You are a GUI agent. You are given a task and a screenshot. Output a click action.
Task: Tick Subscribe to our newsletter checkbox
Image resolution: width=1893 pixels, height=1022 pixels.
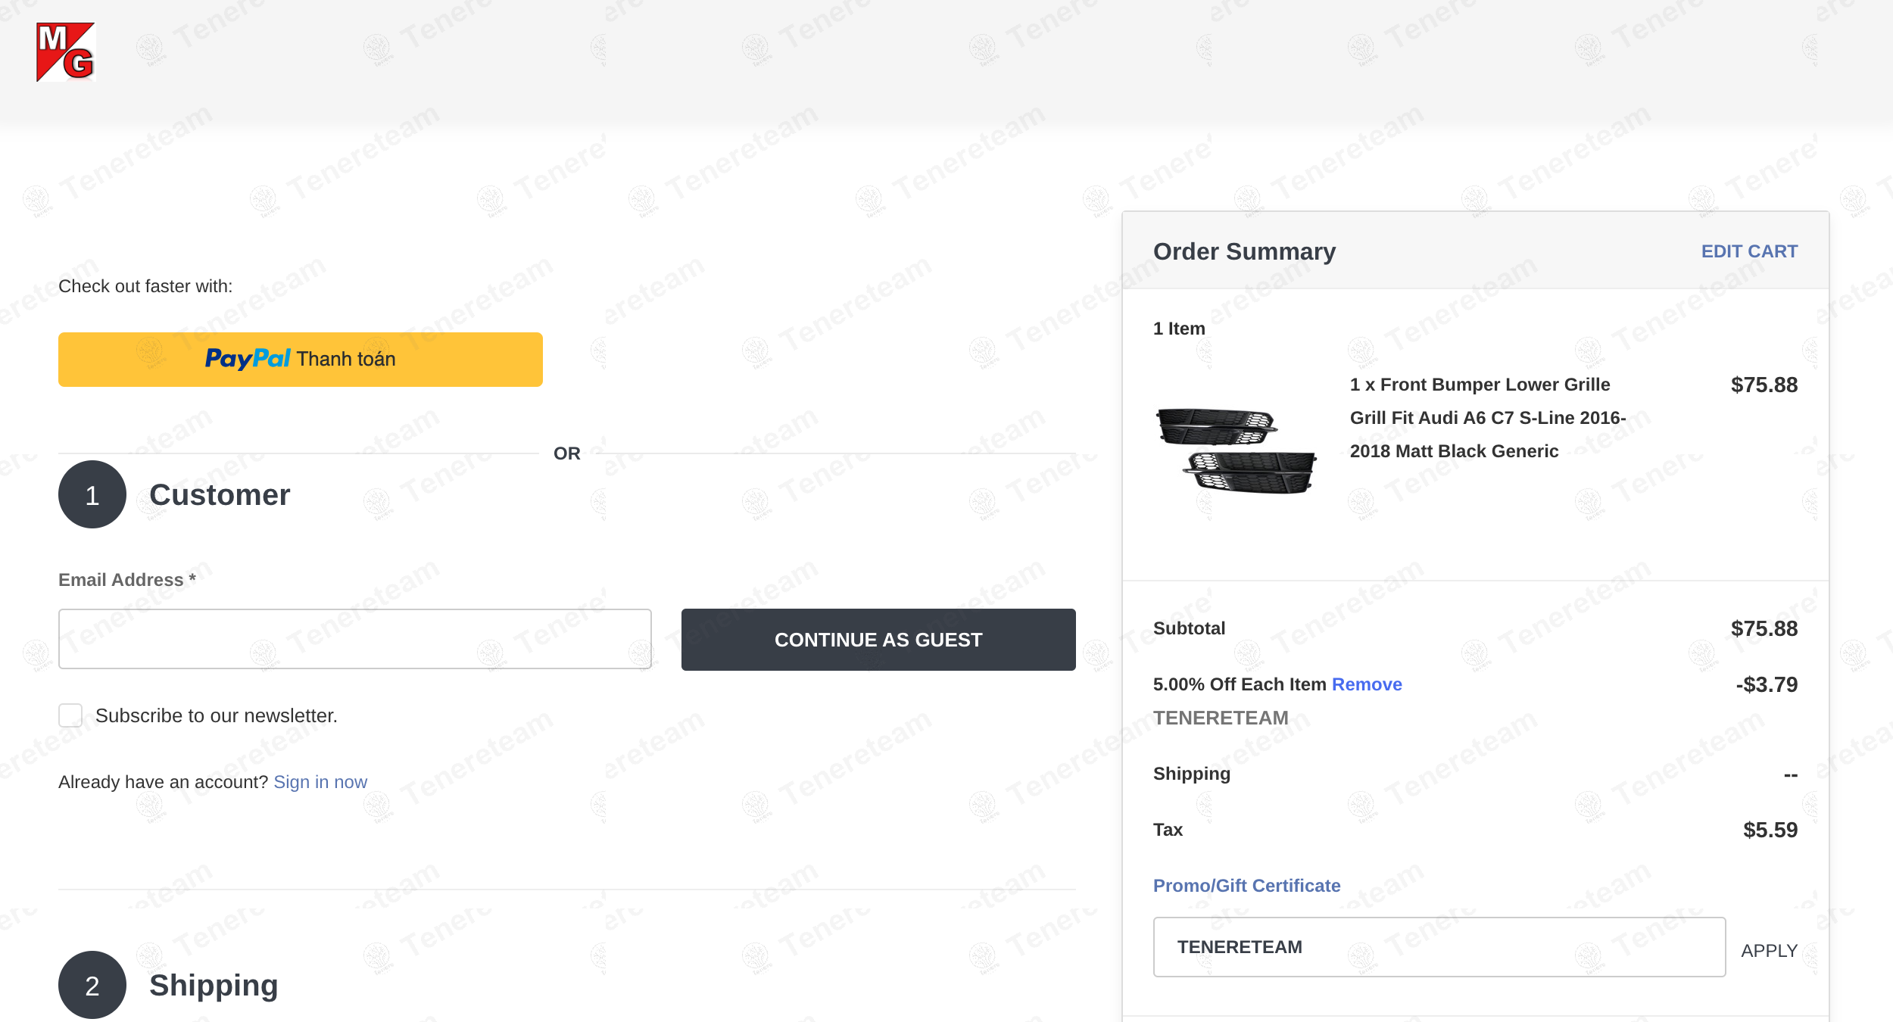click(70, 715)
